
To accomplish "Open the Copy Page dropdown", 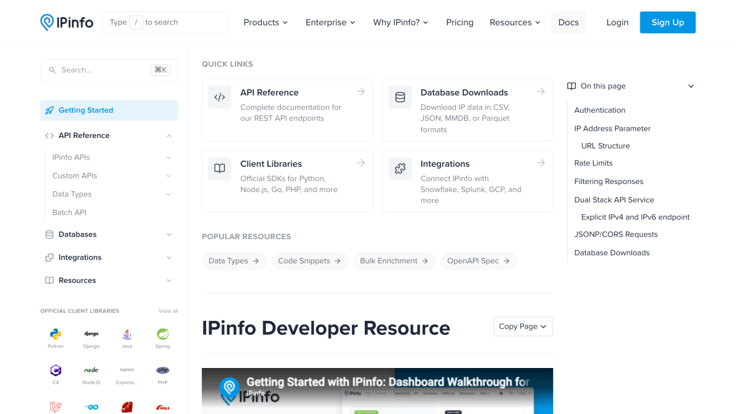I will click(x=523, y=326).
